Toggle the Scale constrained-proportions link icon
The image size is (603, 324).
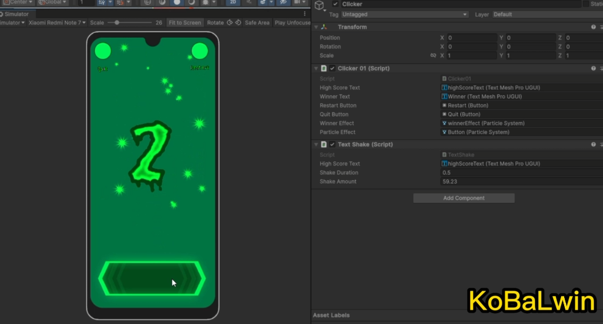click(x=433, y=55)
